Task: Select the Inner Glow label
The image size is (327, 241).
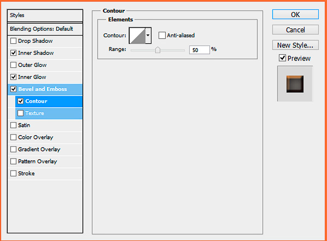Action: [32, 77]
